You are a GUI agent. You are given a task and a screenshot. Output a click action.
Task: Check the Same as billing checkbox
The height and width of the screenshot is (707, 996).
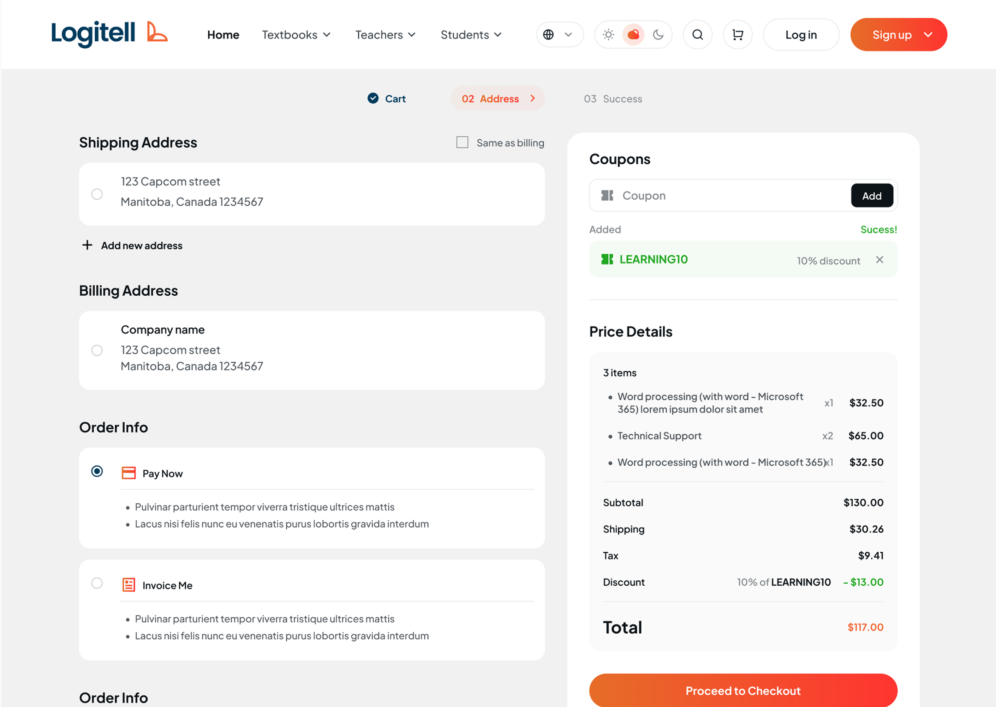(x=462, y=143)
